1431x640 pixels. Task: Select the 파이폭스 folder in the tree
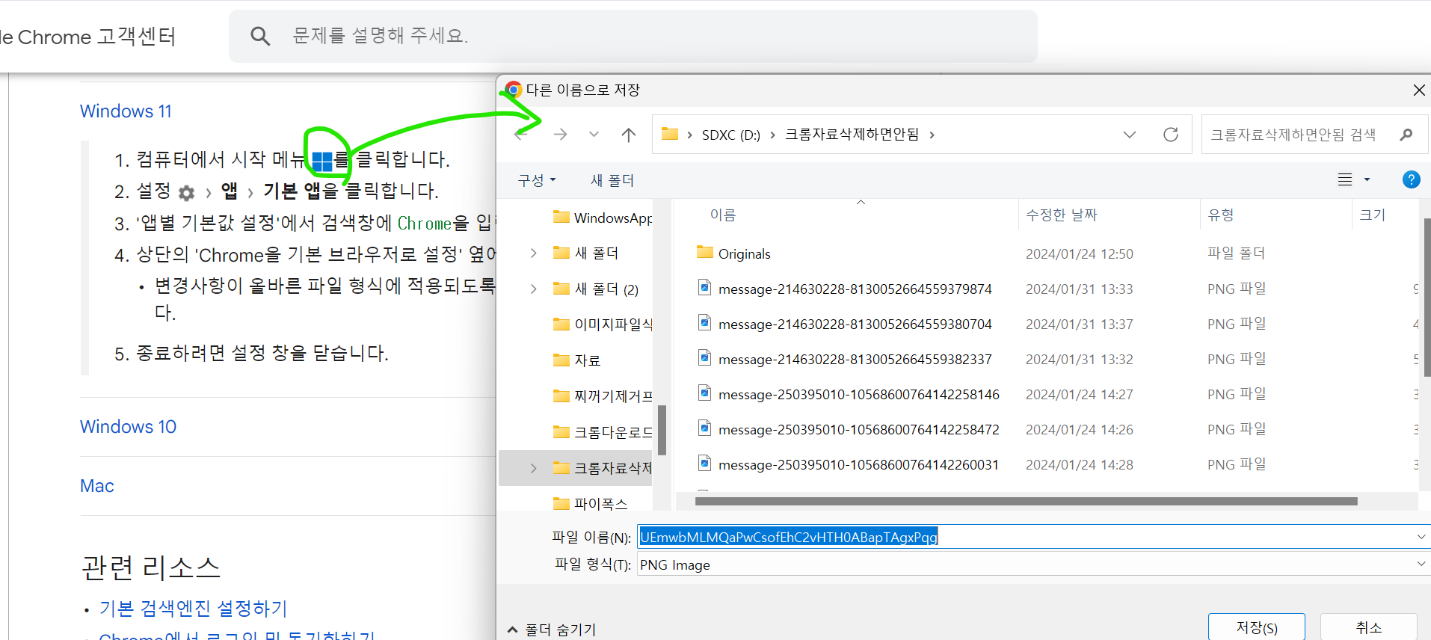click(590, 504)
